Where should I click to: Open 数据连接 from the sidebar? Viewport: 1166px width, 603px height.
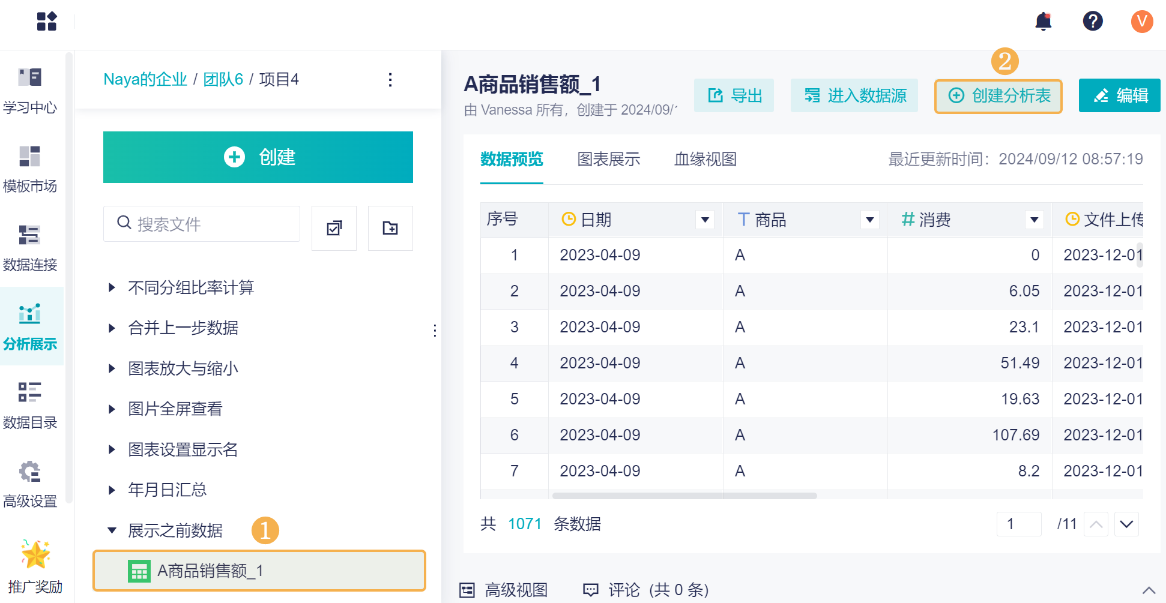pos(30,247)
